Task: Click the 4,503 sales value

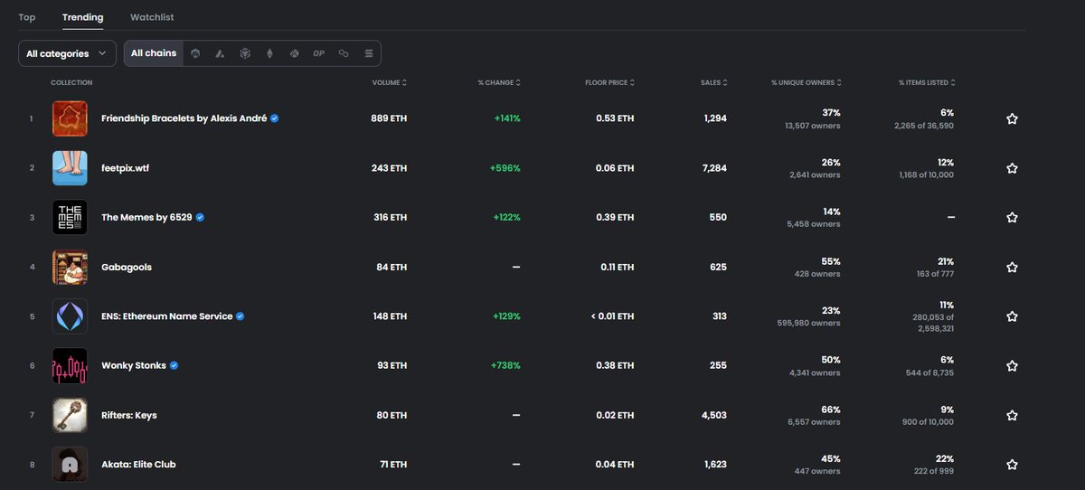Action: coord(712,415)
